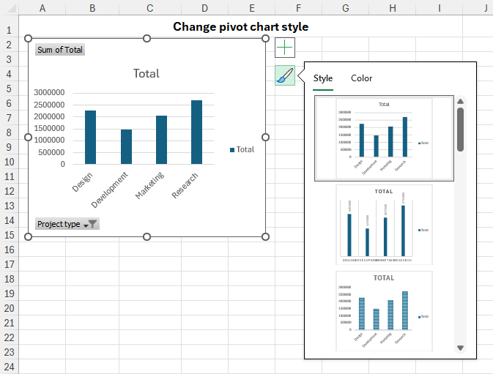
Task: Open the Chart Elements plus button
Action: pyautogui.click(x=285, y=48)
